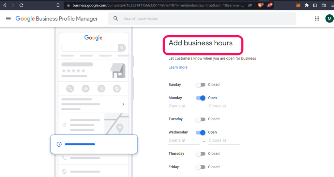Reload the page with the refresh icon
This screenshot has height=177, width=334.
(x=21, y=5)
